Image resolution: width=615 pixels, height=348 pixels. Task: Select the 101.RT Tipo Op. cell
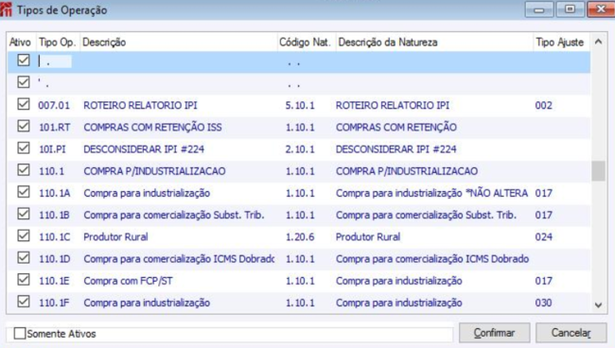click(55, 128)
